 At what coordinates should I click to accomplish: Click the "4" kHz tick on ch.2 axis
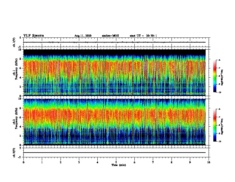tap(20, 127)
